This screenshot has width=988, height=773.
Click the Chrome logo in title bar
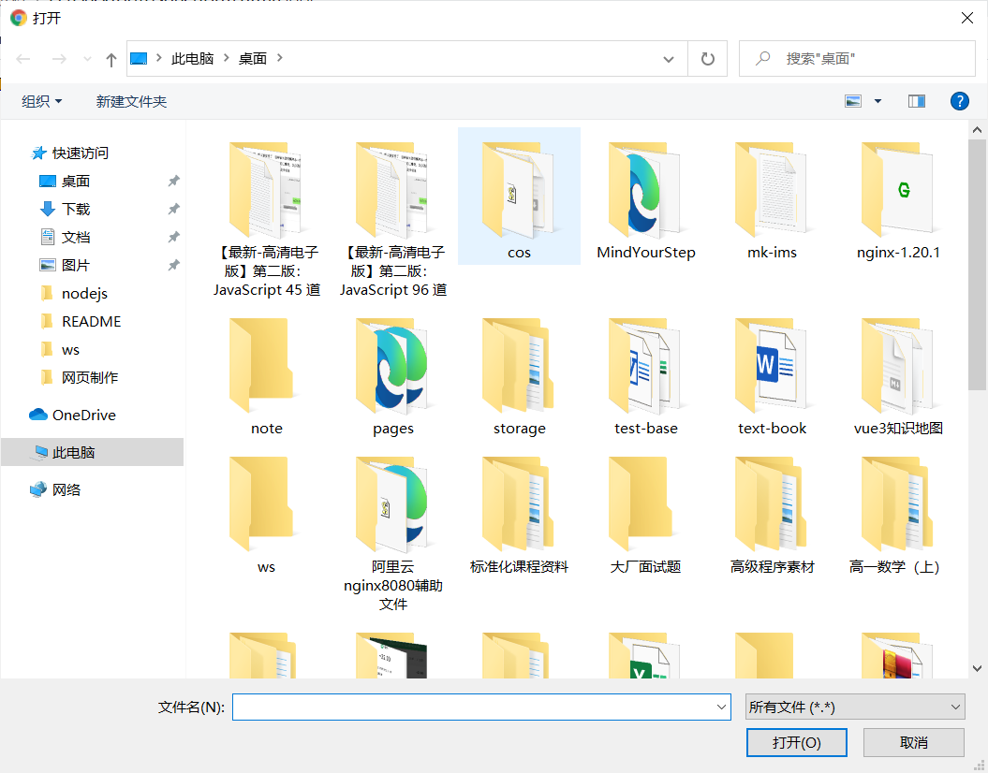coord(18,18)
